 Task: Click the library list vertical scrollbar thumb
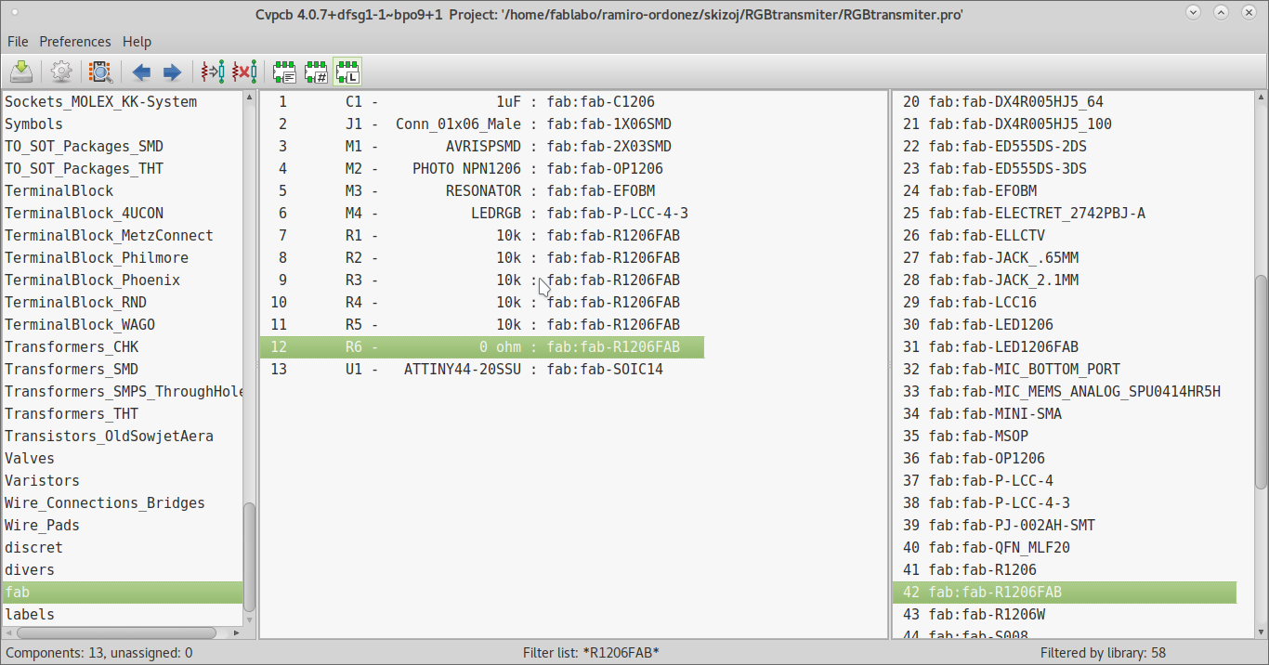click(x=249, y=556)
